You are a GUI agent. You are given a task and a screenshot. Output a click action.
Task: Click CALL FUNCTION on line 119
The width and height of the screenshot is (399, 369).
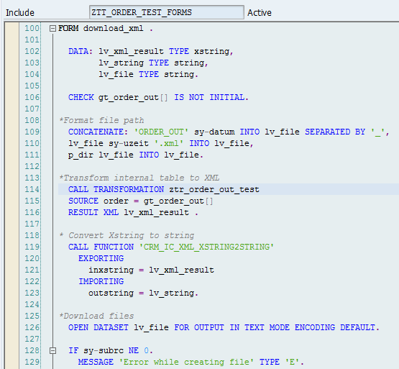101,247
